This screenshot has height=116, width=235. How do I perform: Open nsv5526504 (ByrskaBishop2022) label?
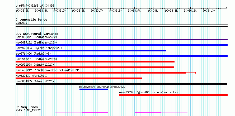click(x=102, y=87)
